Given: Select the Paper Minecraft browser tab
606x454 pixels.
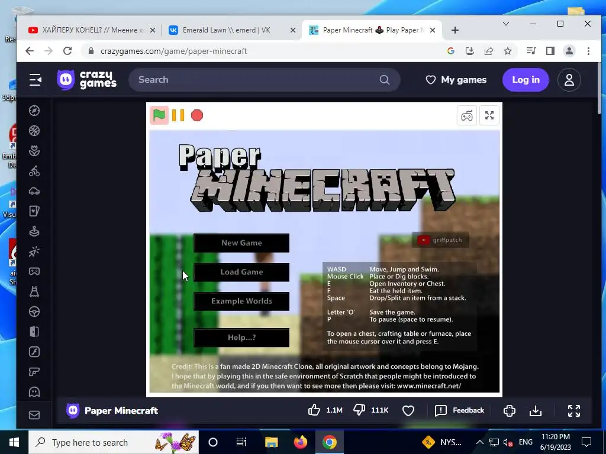Looking at the screenshot, I should (x=373, y=30).
